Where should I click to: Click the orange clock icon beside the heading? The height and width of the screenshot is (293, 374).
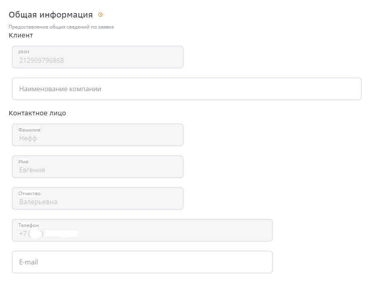click(x=100, y=15)
